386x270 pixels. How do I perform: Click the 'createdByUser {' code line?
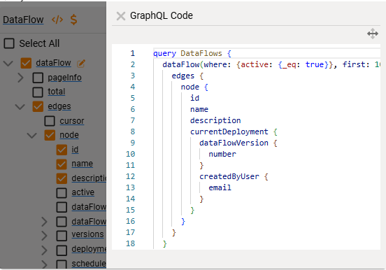click(x=234, y=177)
